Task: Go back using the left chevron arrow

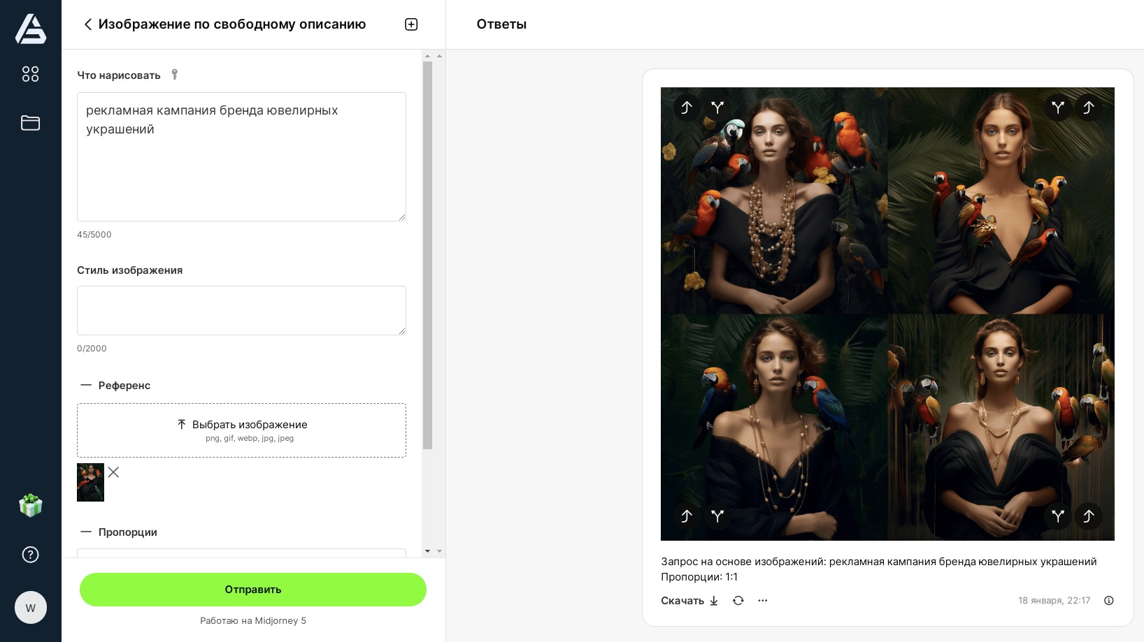Action: tap(88, 24)
